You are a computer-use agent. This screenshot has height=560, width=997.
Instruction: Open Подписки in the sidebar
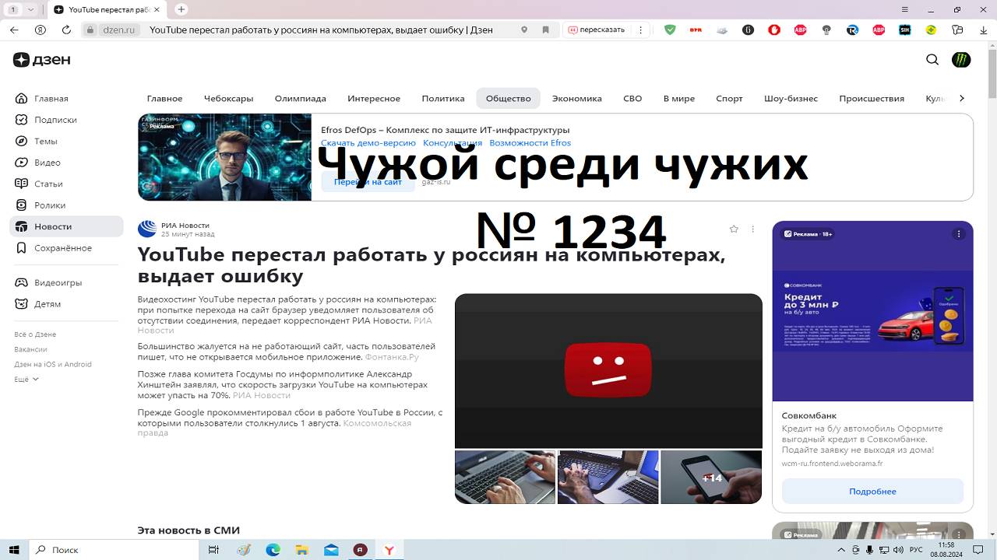(x=66, y=120)
